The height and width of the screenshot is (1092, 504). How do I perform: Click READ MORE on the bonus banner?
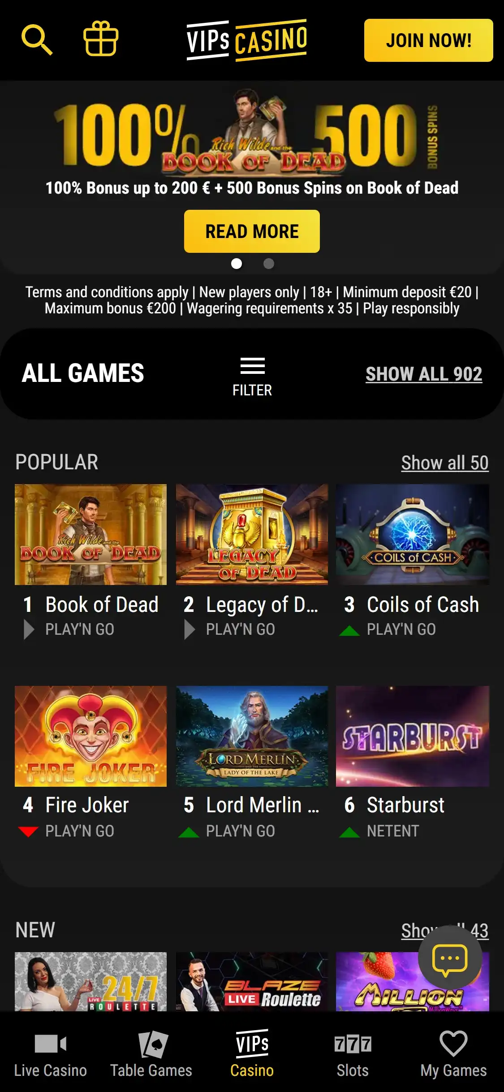point(252,231)
